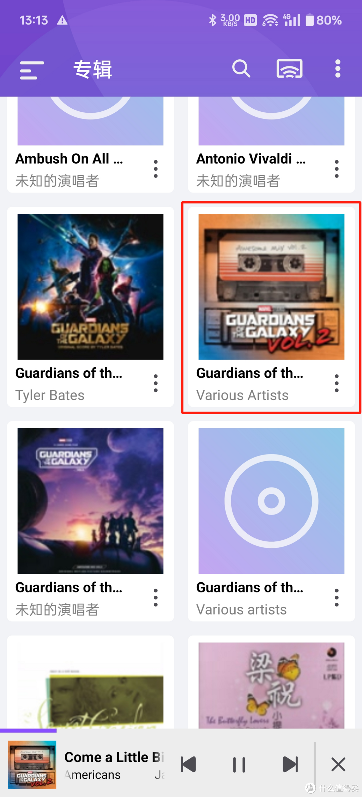Viewport: 362px width, 797px height.
Task: Open now playing Come a Little Bit title
Action: point(114,757)
